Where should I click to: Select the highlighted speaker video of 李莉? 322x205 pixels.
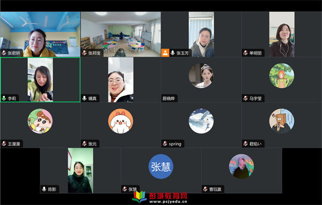point(40,80)
